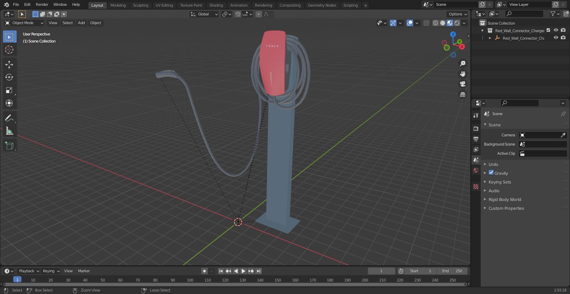
Task: Switch to Solid viewport shading
Action: (x=443, y=23)
